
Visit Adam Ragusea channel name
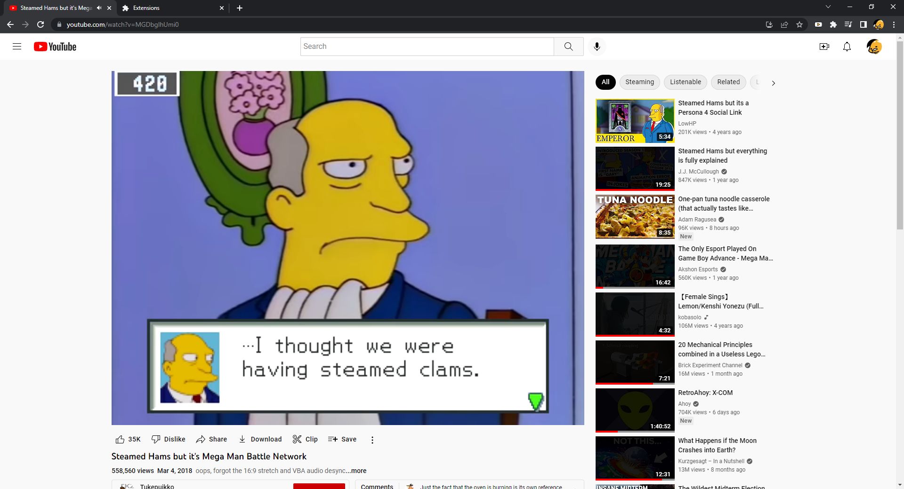coord(697,220)
